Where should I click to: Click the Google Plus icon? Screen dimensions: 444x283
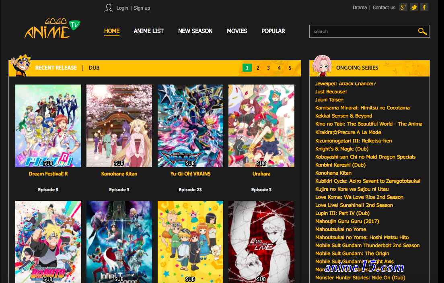(x=403, y=7)
